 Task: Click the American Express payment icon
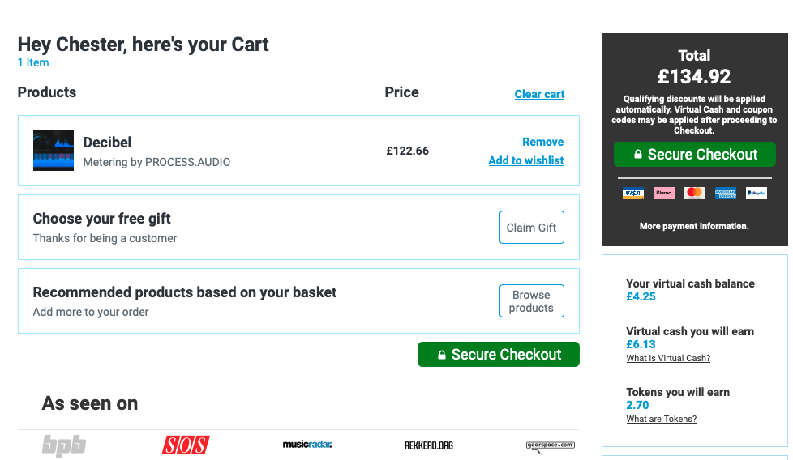725,193
